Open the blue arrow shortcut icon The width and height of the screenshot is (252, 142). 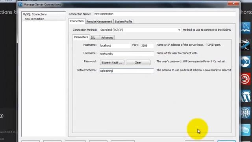246,62
